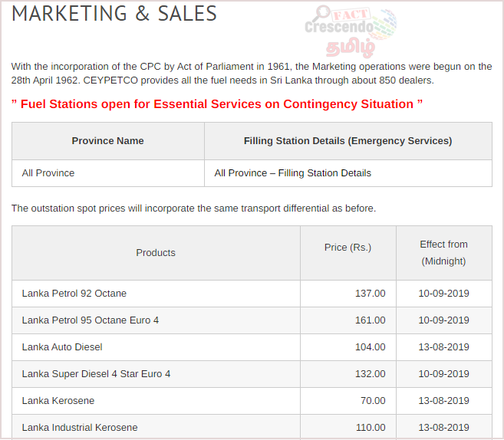
Task: Click the Lanka Kerosene row label
Action: [58, 401]
